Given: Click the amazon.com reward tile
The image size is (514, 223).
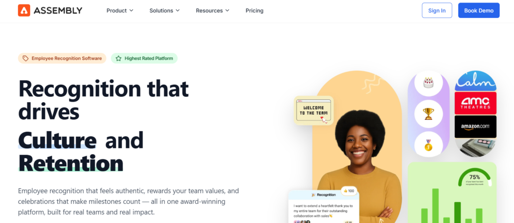Looking at the screenshot, I should 475,126.
